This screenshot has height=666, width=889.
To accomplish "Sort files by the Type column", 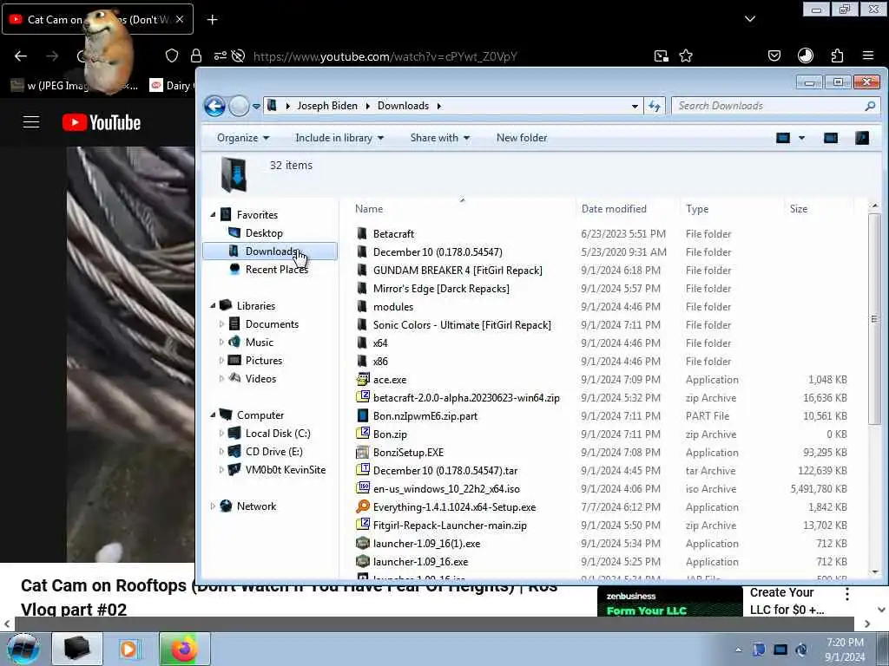I will point(697,209).
